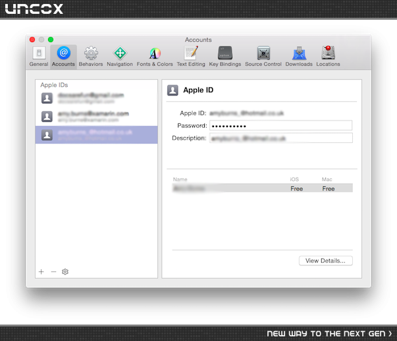397x341 pixels.
Task: Open Downloads preferences pane
Action: point(299,57)
